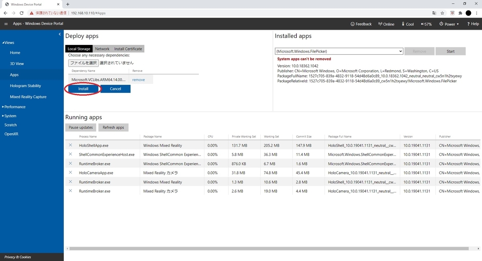Open the Help link
Screen dimensions: 482x261
pyautogui.click(x=473, y=24)
